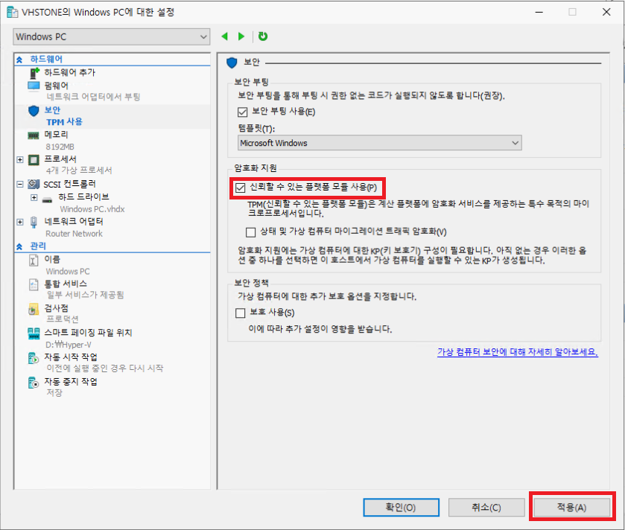Expand the 네트워크 어댑터 tree node
This screenshot has height=530, width=625.
coord(20,222)
